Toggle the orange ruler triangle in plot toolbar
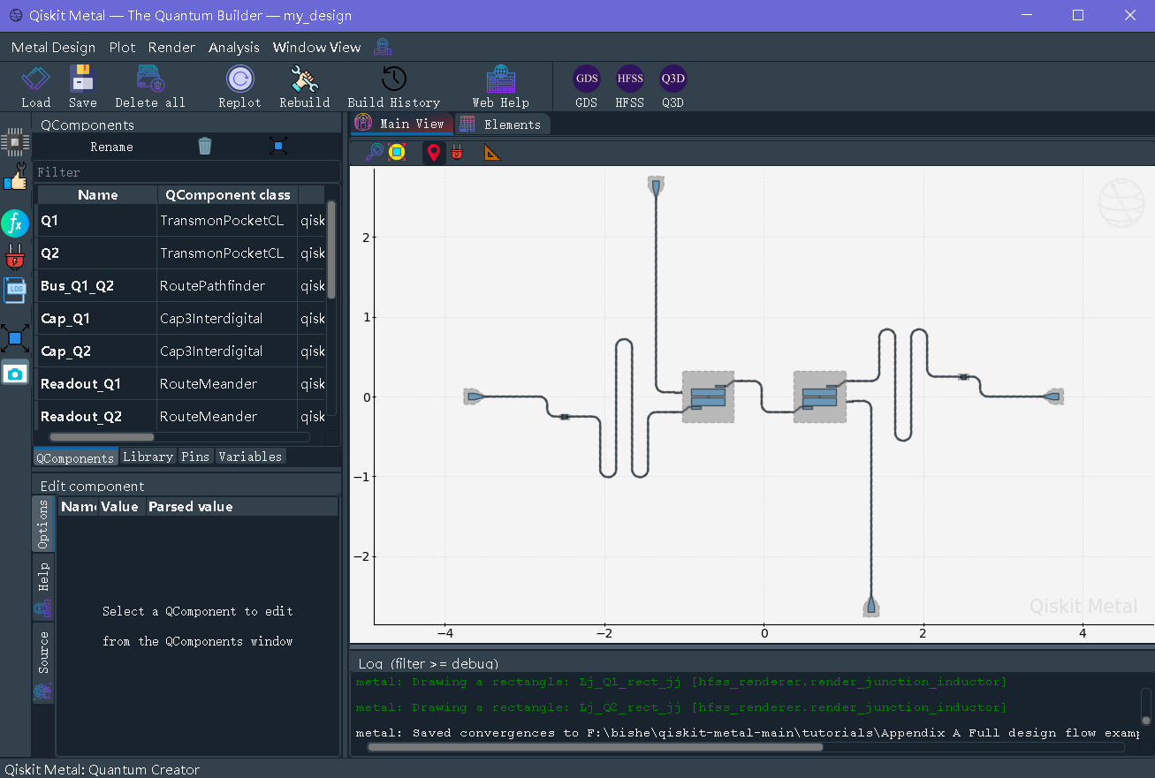 pyautogui.click(x=492, y=153)
